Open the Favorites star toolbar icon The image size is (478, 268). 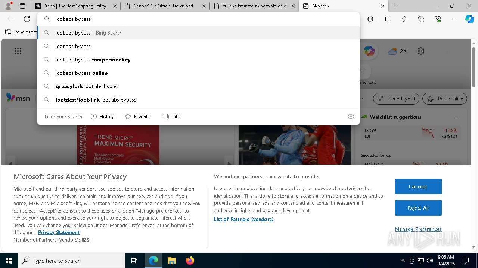tap(405, 19)
